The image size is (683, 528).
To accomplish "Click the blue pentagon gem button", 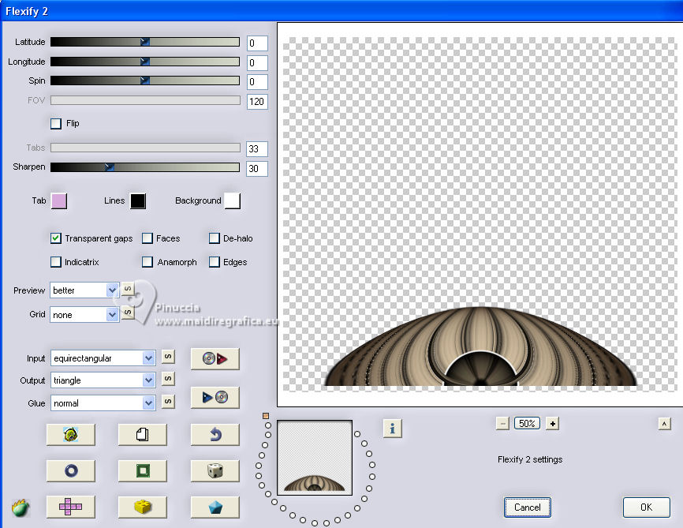I will pos(215,507).
